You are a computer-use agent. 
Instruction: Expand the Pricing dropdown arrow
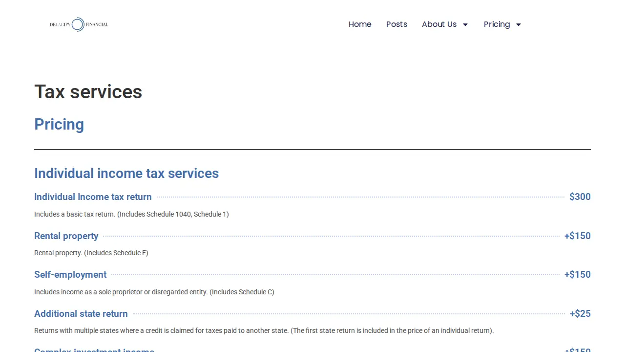(x=519, y=25)
